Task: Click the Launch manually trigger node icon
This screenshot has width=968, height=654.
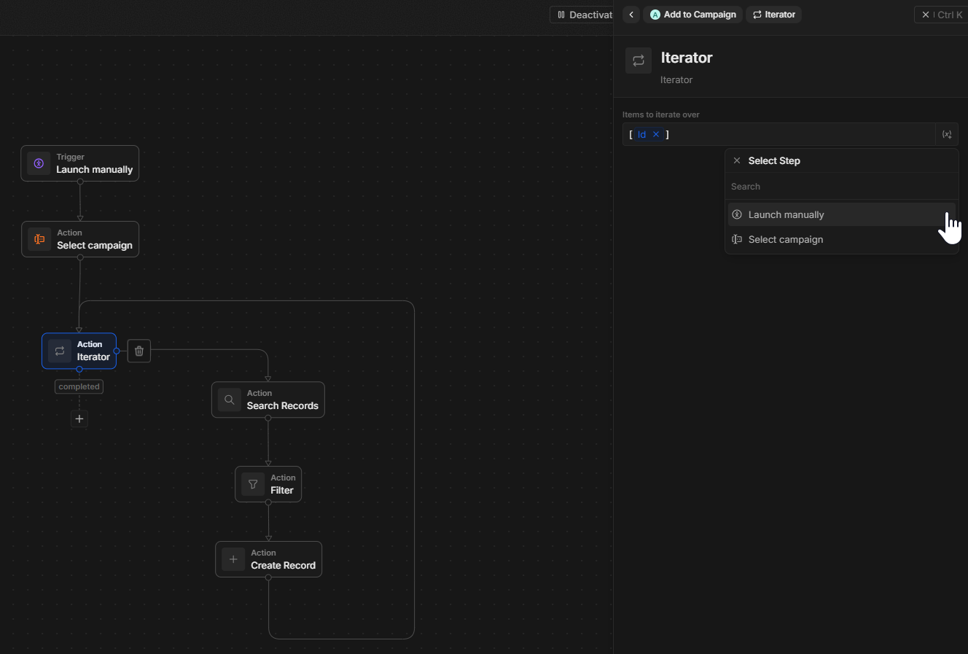Action: tap(39, 163)
